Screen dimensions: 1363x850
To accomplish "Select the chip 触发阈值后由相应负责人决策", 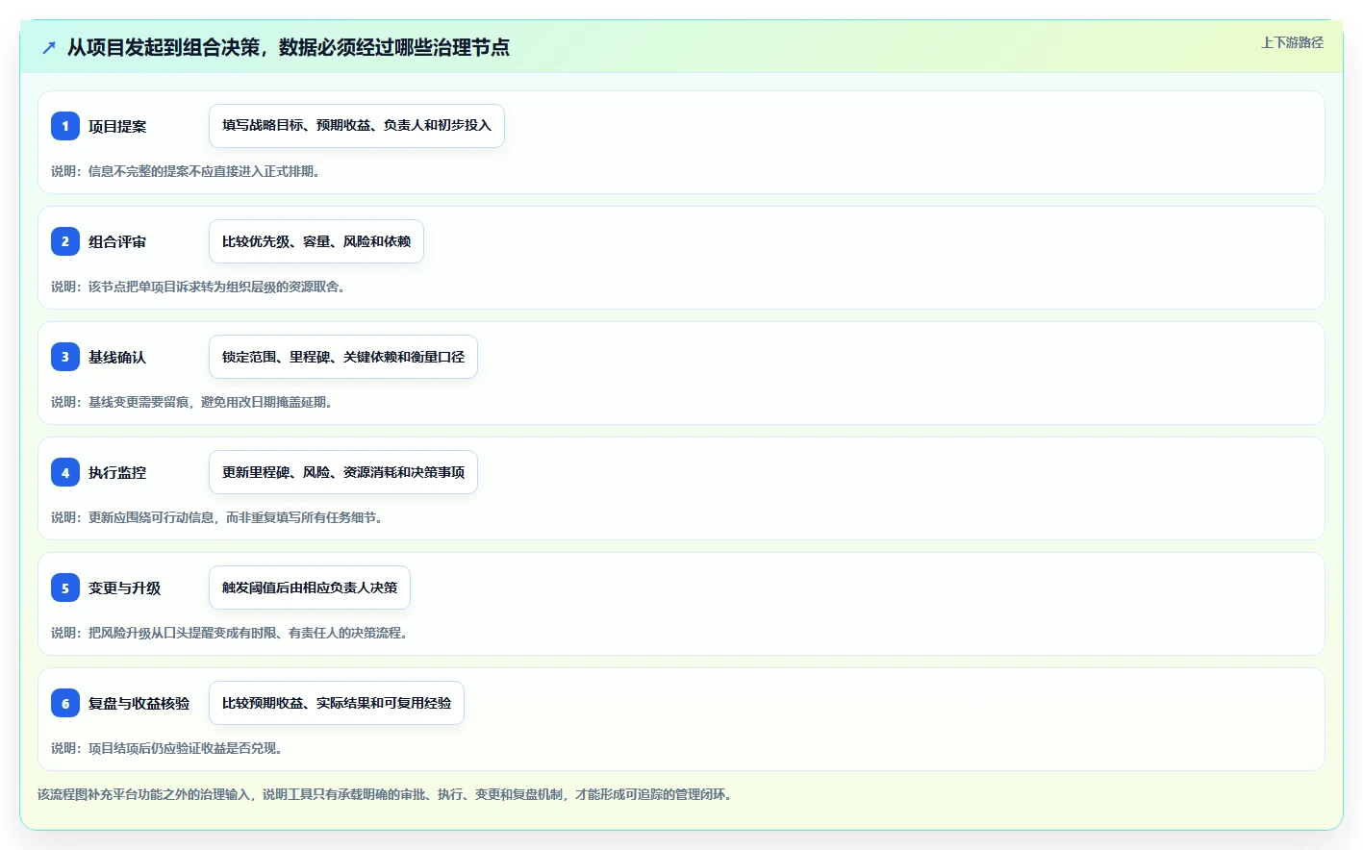I will coord(310,587).
